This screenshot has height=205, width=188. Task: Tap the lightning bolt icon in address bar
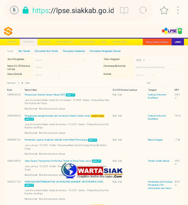(14, 10)
